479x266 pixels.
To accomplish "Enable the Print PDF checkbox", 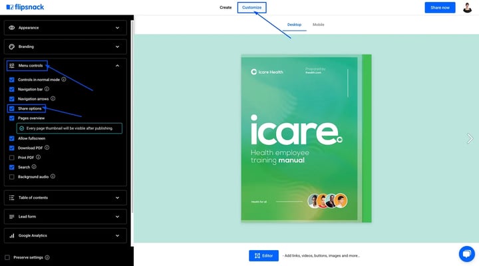I will pyautogui.click(x=11, y=158).
